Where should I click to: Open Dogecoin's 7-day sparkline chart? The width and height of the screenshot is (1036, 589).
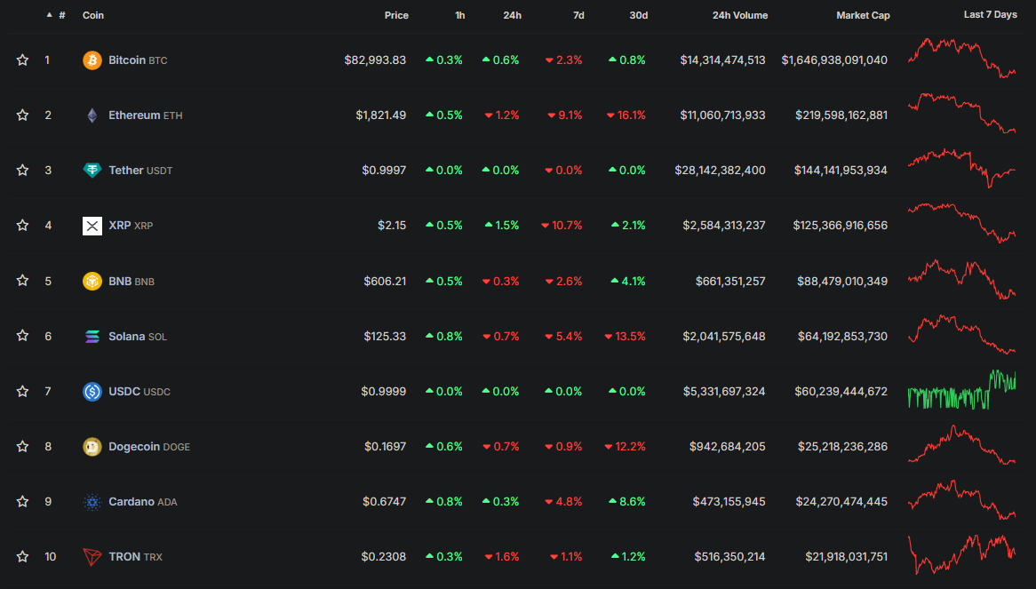[x=962, y=445]
